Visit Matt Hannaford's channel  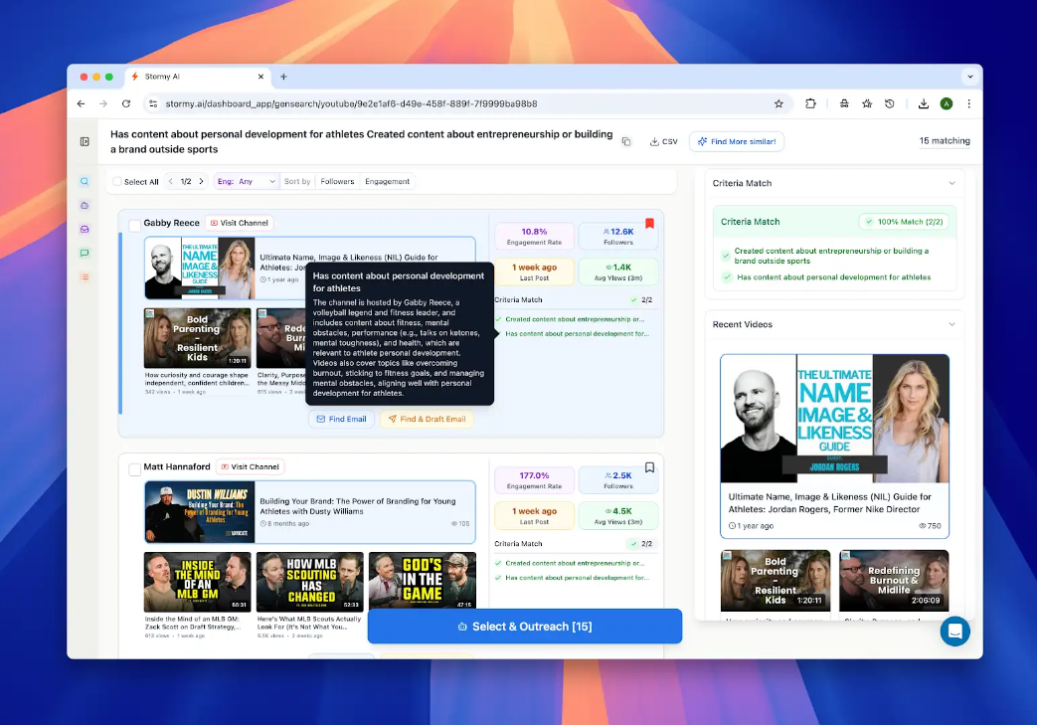(250, 467)
